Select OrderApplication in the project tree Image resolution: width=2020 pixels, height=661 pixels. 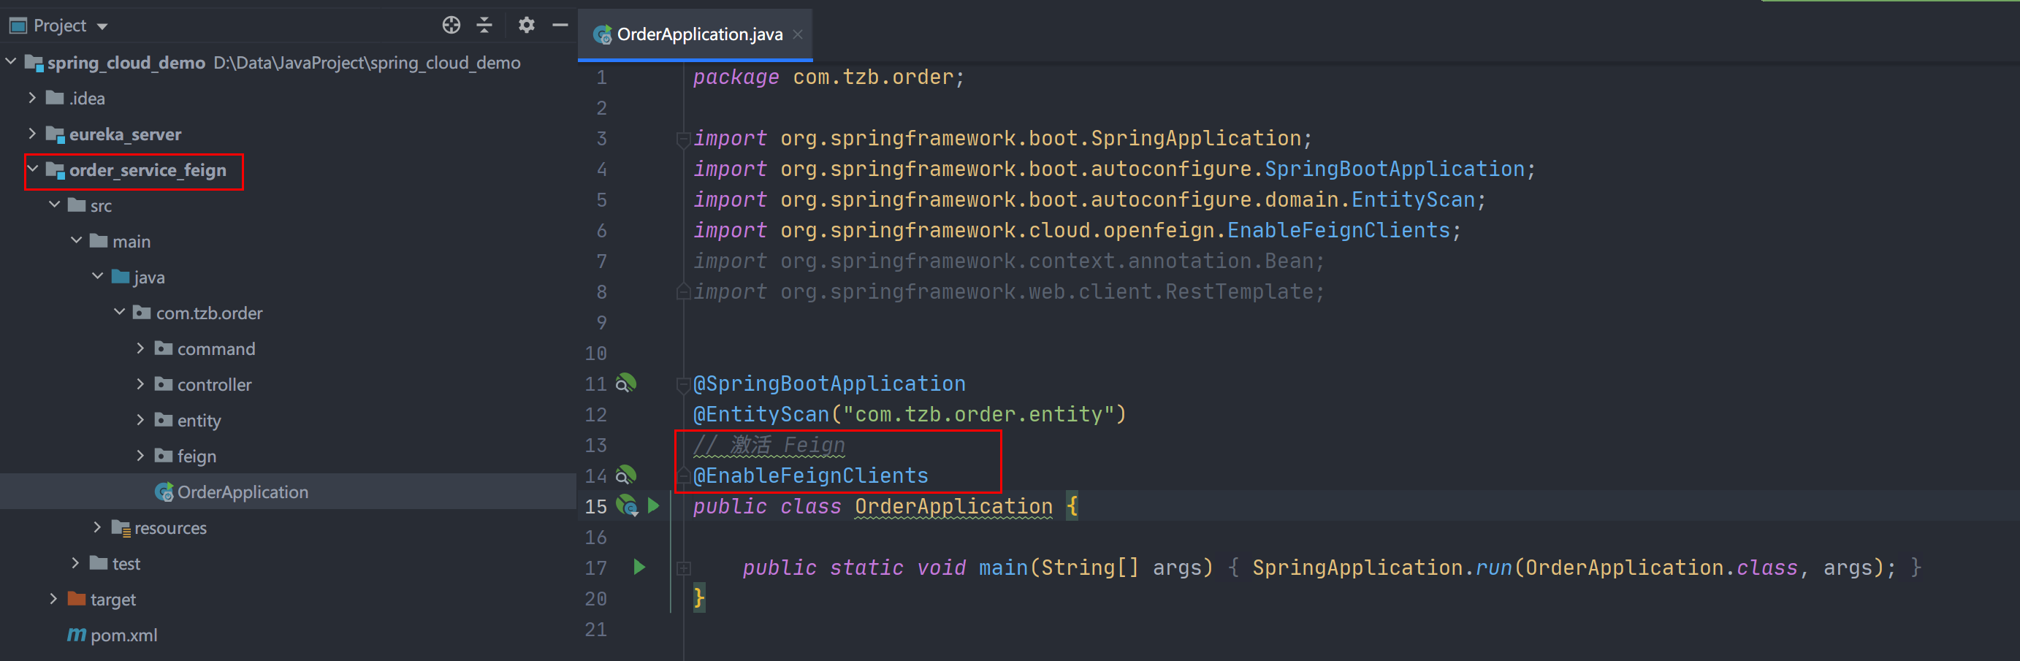coord(243,492)
